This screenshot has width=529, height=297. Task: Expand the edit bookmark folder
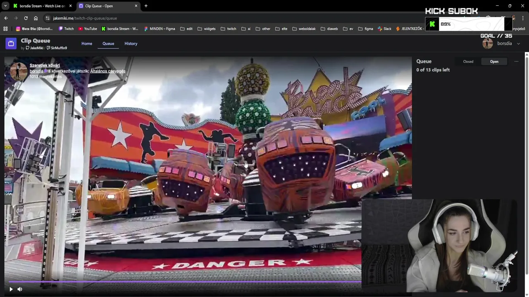pos(186,29)
